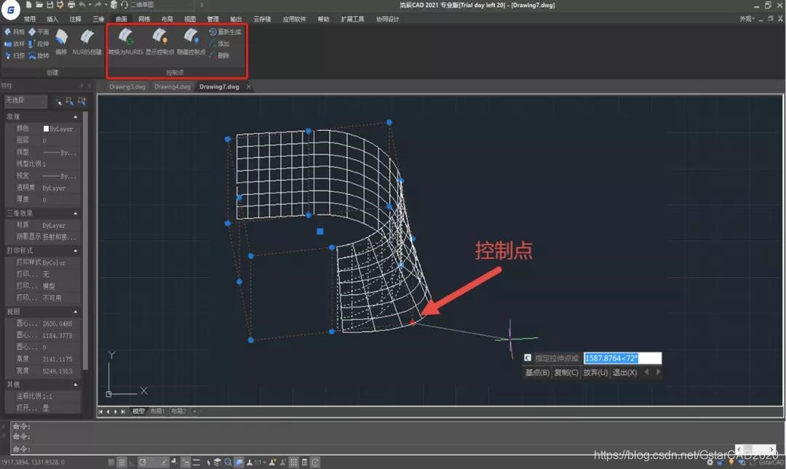
Task: Open the 无选择 selection dropdown
Action: (26, 101)
